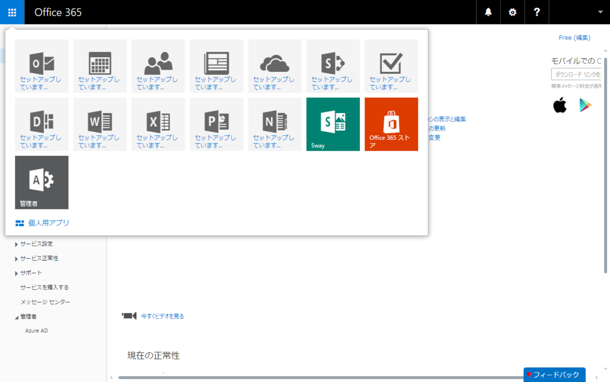This screenshot has width=610, height=382.
Task: Open the Calendar tile
Action: (100, 65)
